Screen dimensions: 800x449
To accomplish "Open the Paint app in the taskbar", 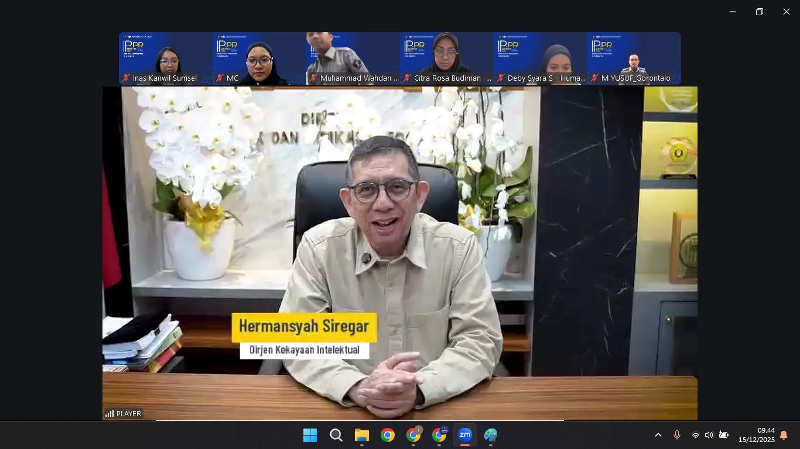I will point(491,435).
